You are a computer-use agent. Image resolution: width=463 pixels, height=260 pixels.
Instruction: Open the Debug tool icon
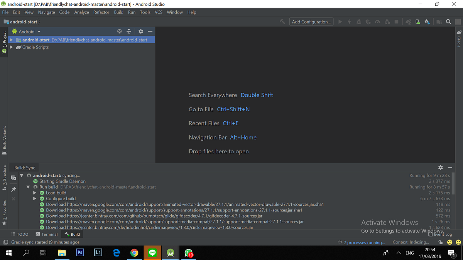pyautogui.click(x=358, y=22)
